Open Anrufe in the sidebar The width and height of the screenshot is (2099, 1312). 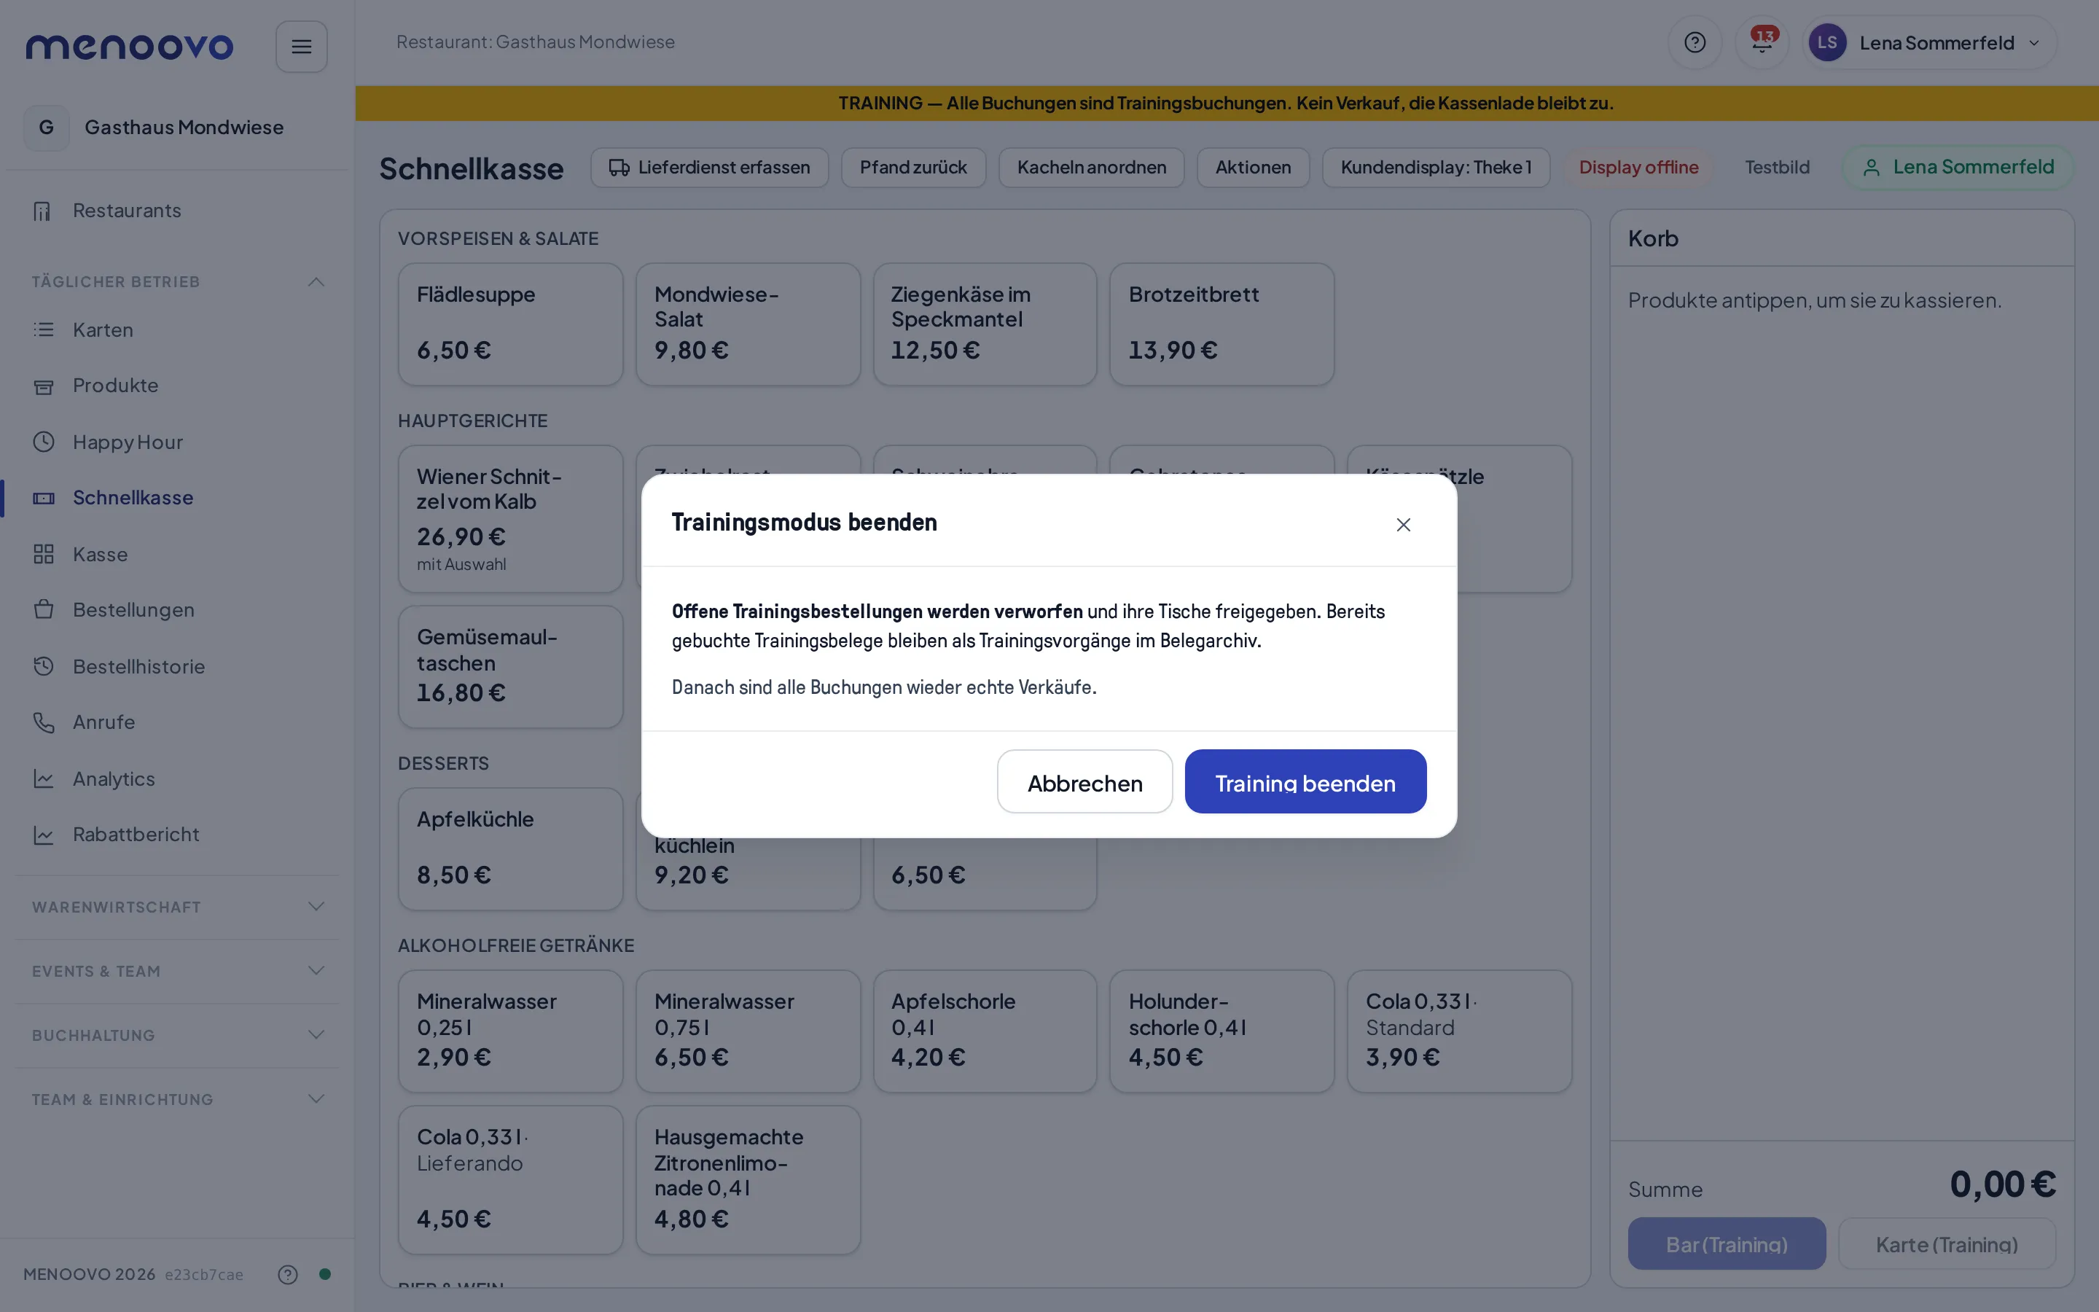176,722
